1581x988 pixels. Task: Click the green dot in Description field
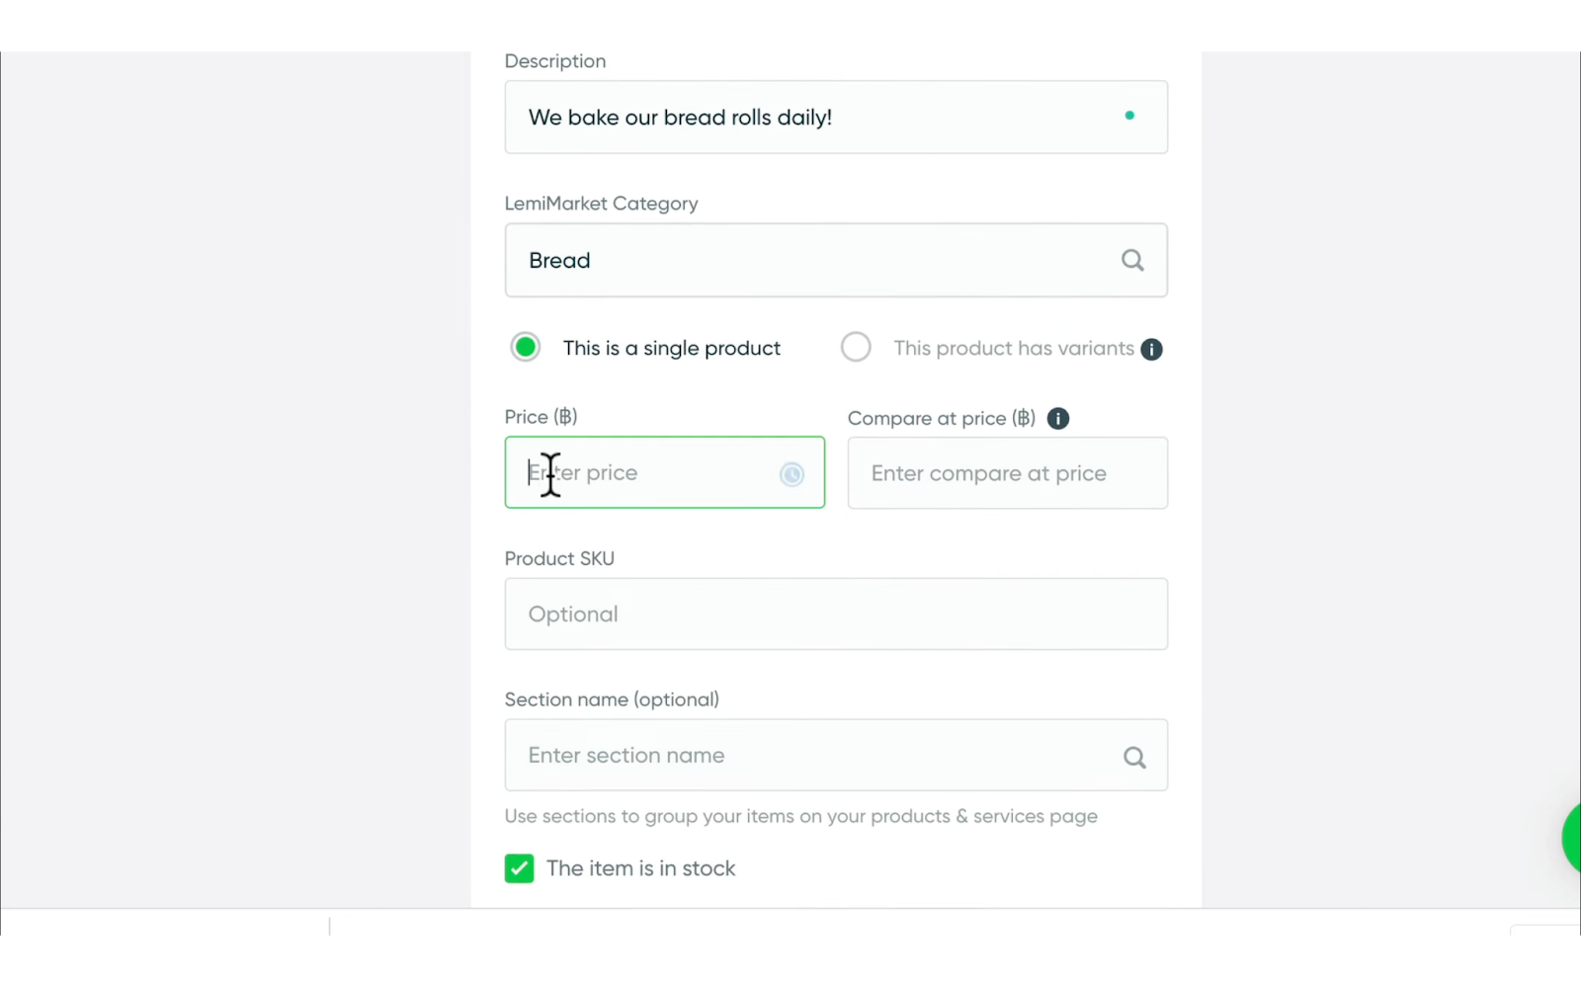point(1129,116)
